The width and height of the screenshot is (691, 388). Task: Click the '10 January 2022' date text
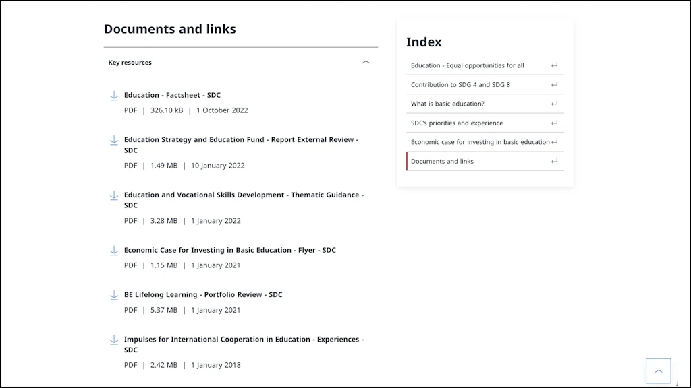(218, 166)
